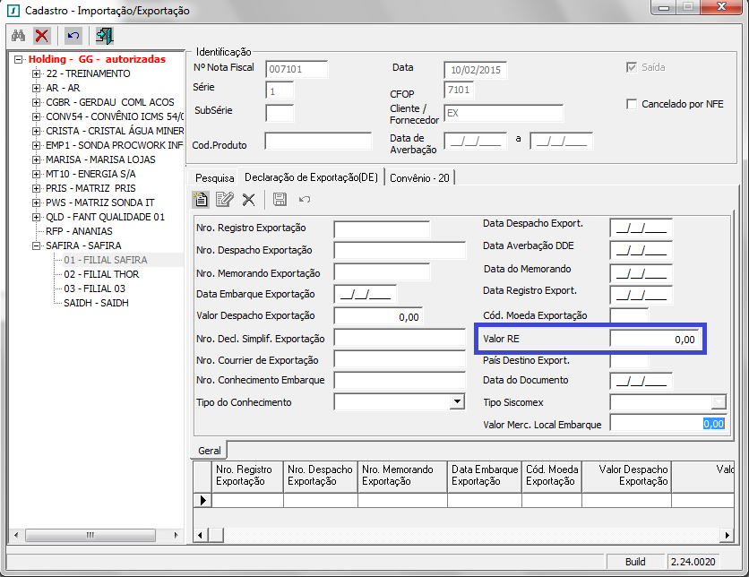
Task: Switch to the Pesquisa tab
Action: click(x=214, y=178)
